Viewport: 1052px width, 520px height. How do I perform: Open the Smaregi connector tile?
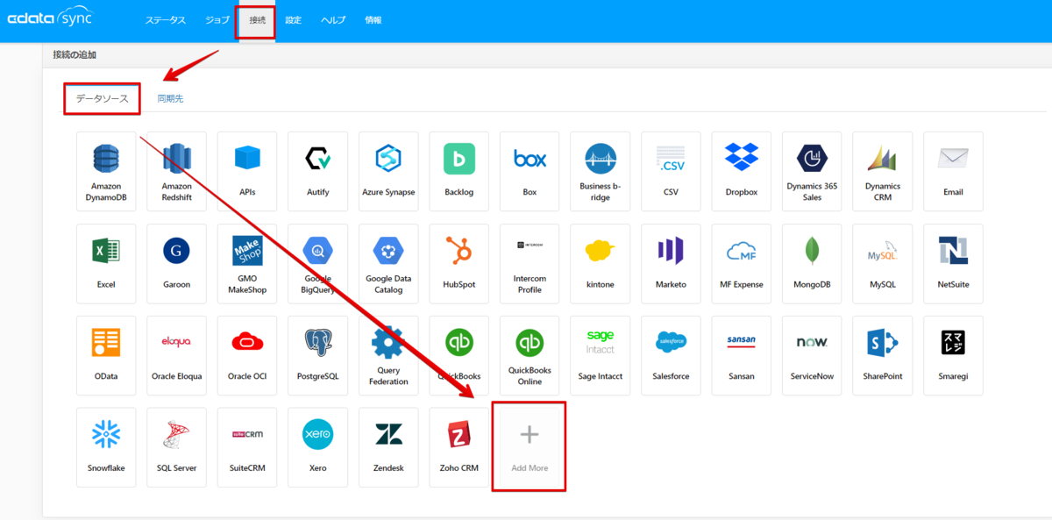click(953, 355)
